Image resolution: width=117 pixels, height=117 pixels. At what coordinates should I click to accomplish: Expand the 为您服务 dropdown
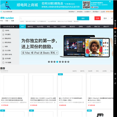(x=87, y=12)
